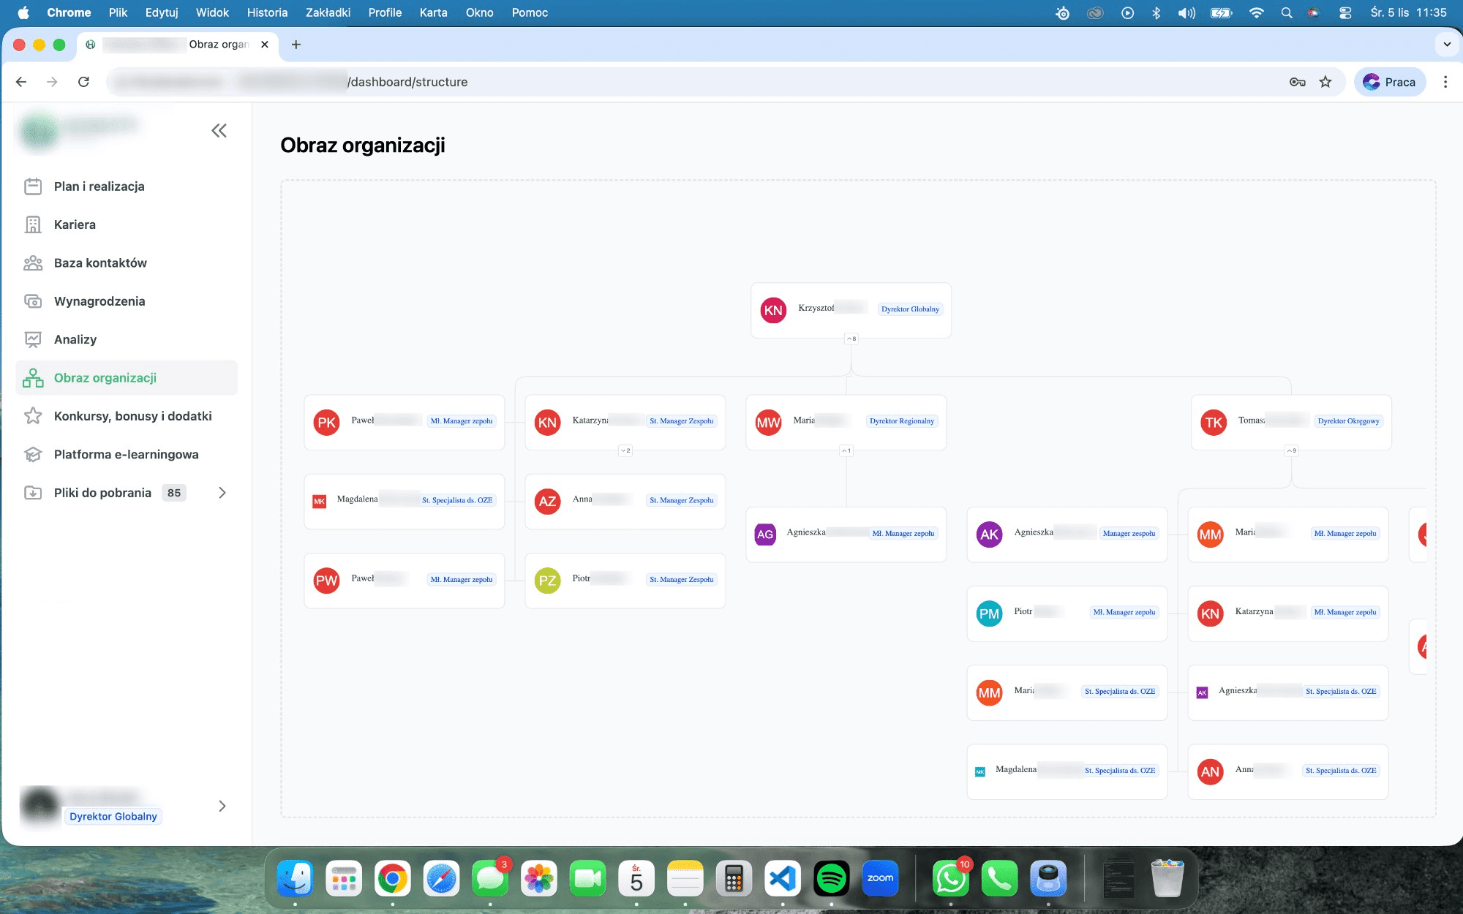Click the Wynagrodzenia money icon

tap(33, 301)
